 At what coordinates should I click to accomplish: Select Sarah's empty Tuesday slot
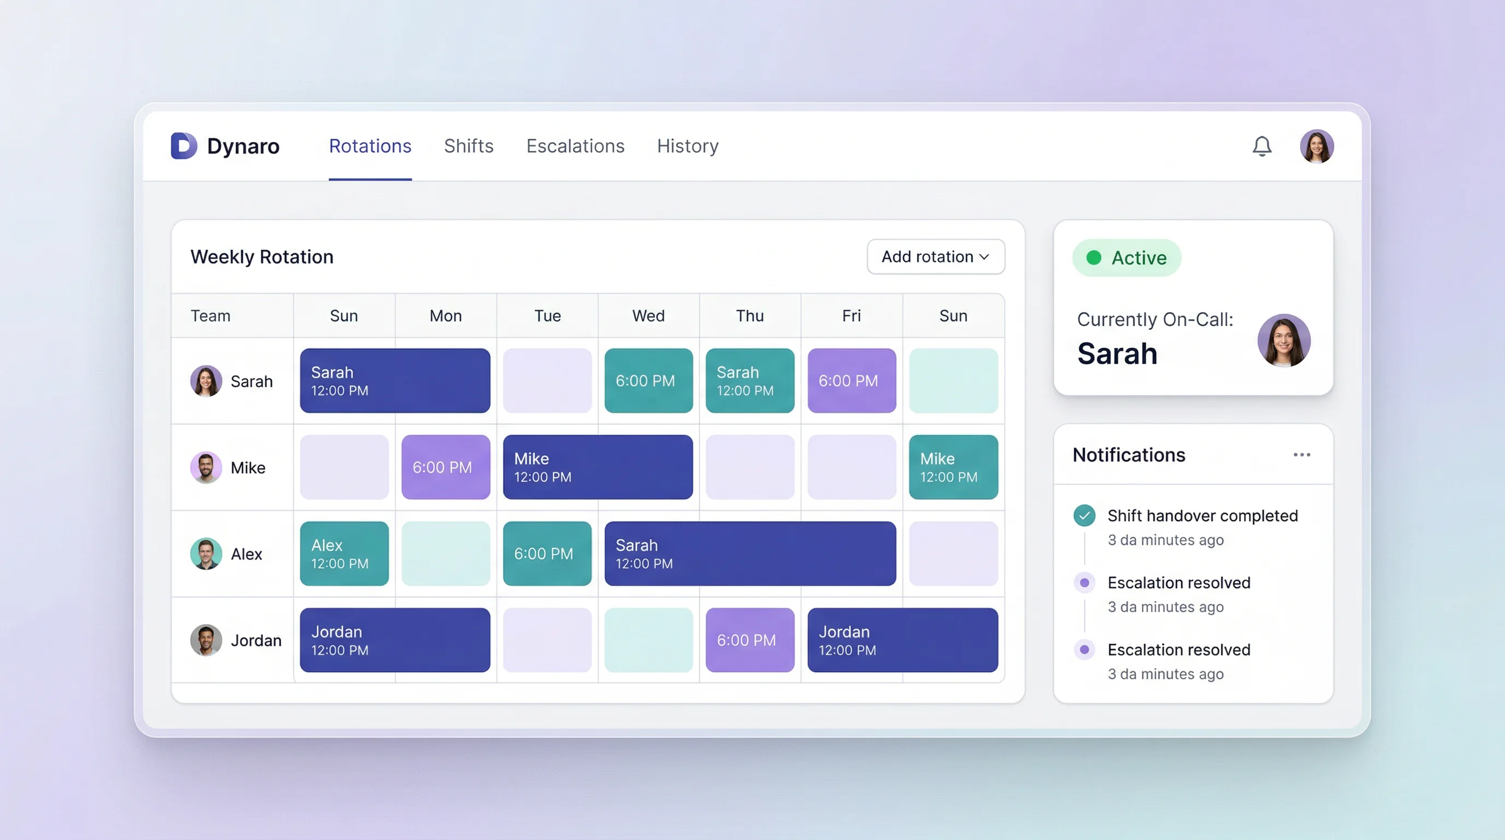(547, 380)
